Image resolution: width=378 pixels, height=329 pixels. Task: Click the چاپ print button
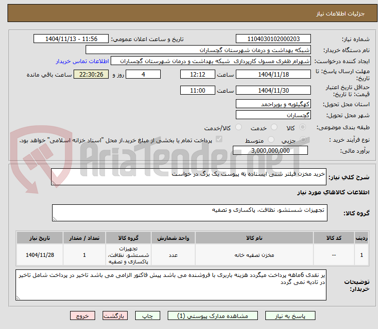[x=148, y=316]
